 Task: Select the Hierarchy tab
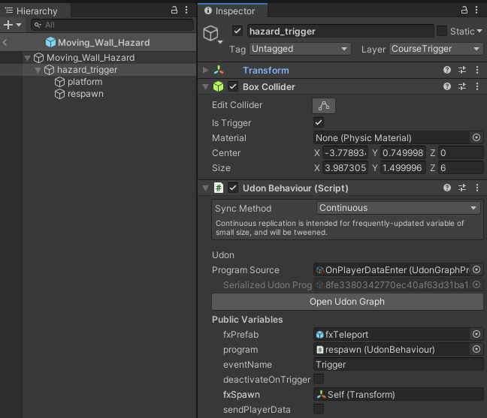tap(36, 11)
